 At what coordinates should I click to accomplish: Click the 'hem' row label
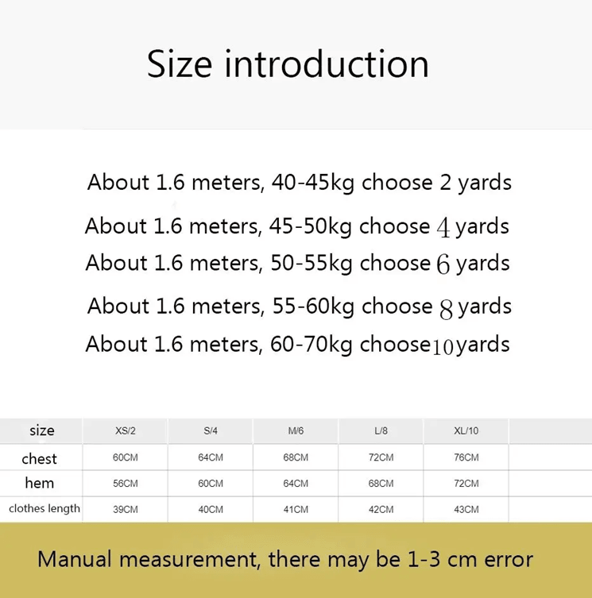click(39, 483)
